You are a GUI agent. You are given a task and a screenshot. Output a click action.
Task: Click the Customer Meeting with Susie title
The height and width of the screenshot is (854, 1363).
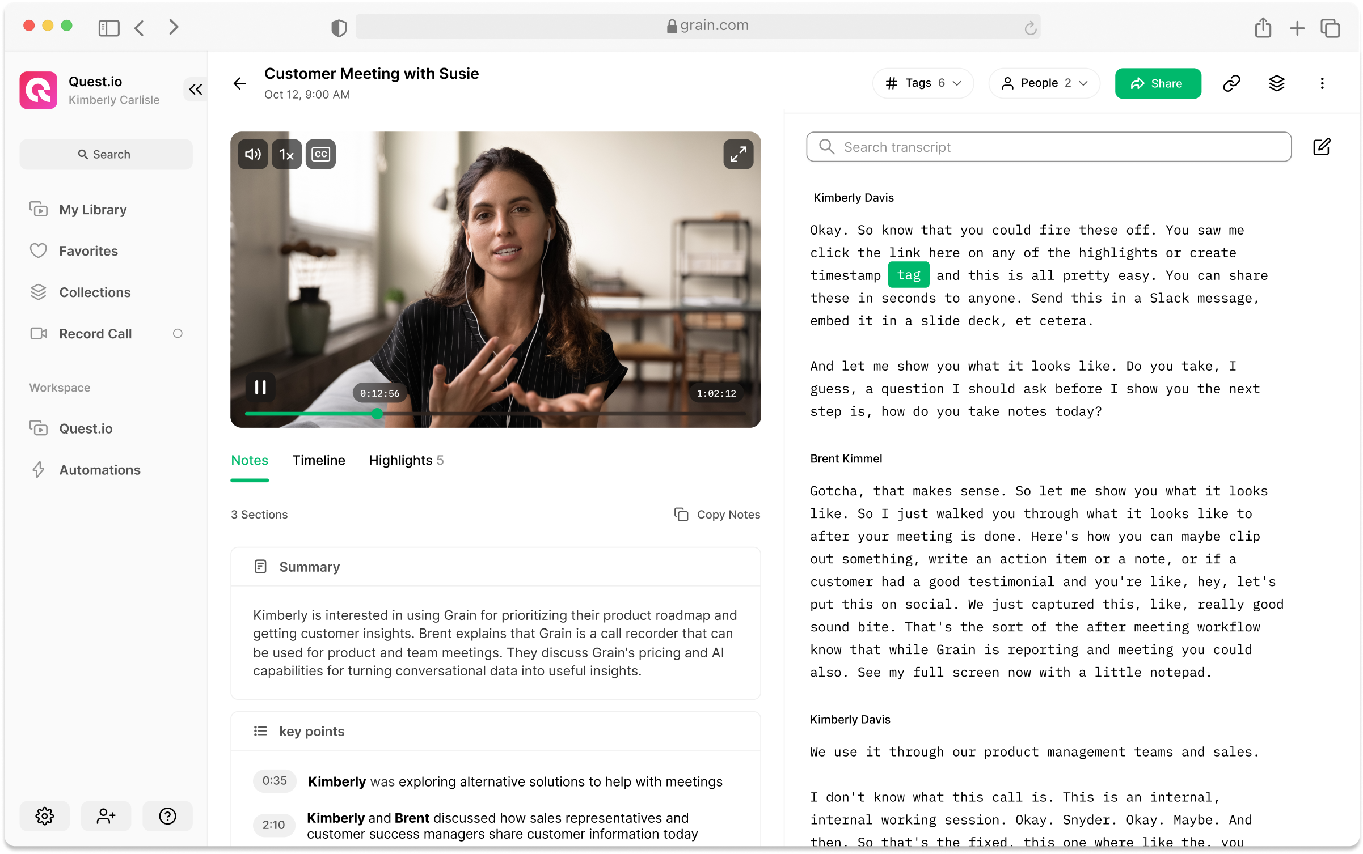click(x=372, y=73)
